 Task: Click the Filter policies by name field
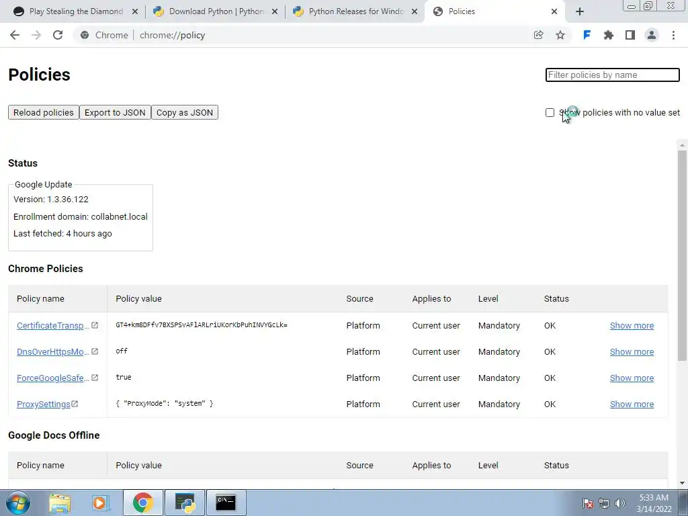tap(613, 75)
